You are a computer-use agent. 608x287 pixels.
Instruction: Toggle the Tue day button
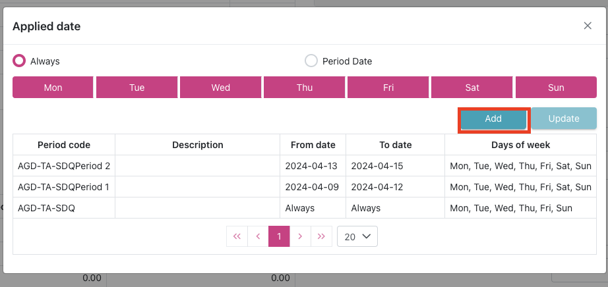137,88
